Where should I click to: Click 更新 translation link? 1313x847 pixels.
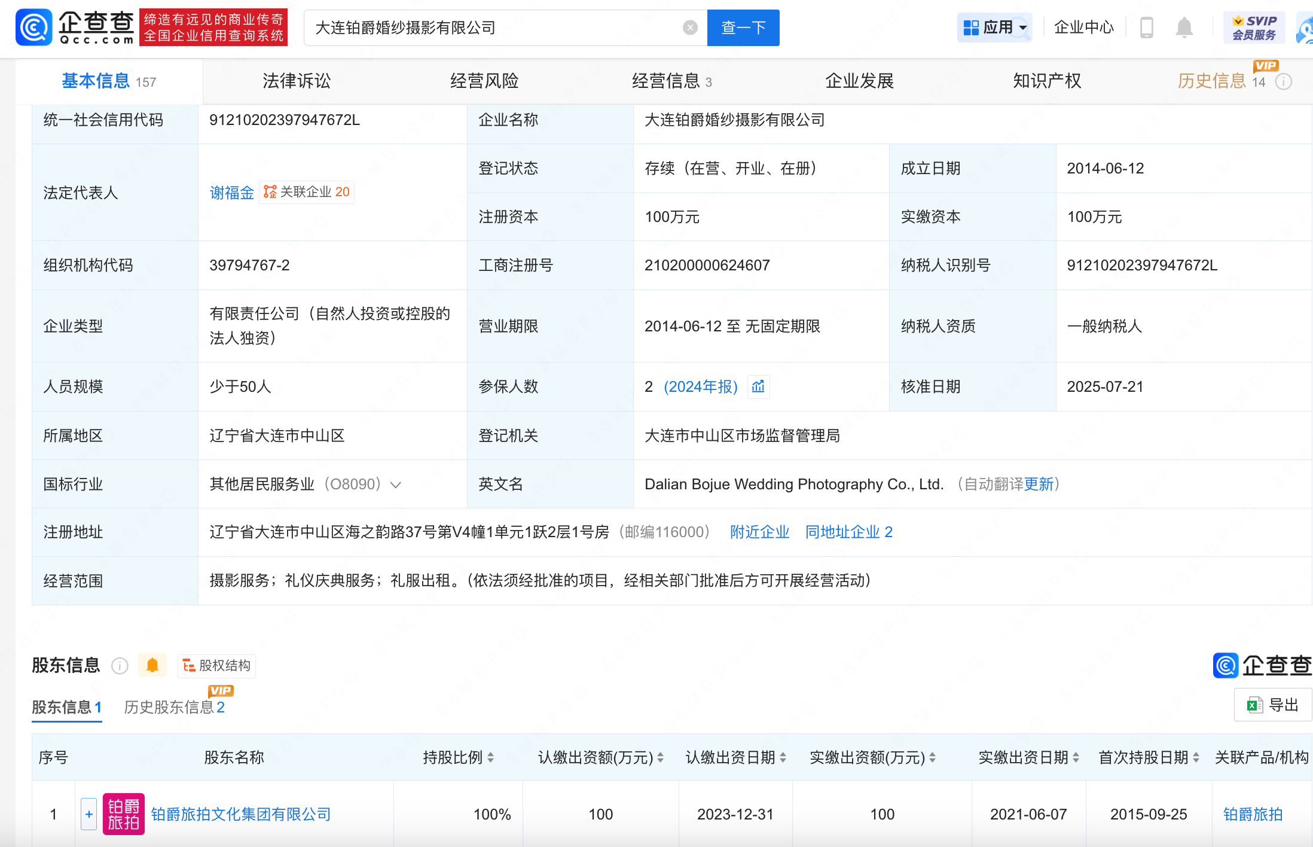[1039, 485]
